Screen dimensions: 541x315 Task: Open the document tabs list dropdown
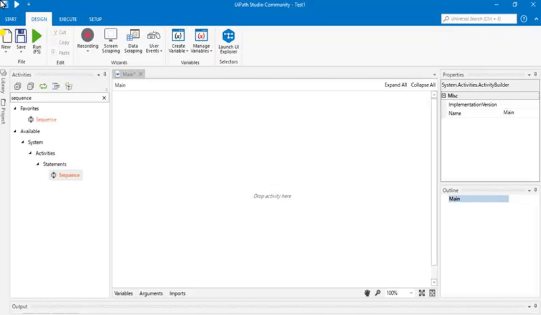tap(434, 74)
